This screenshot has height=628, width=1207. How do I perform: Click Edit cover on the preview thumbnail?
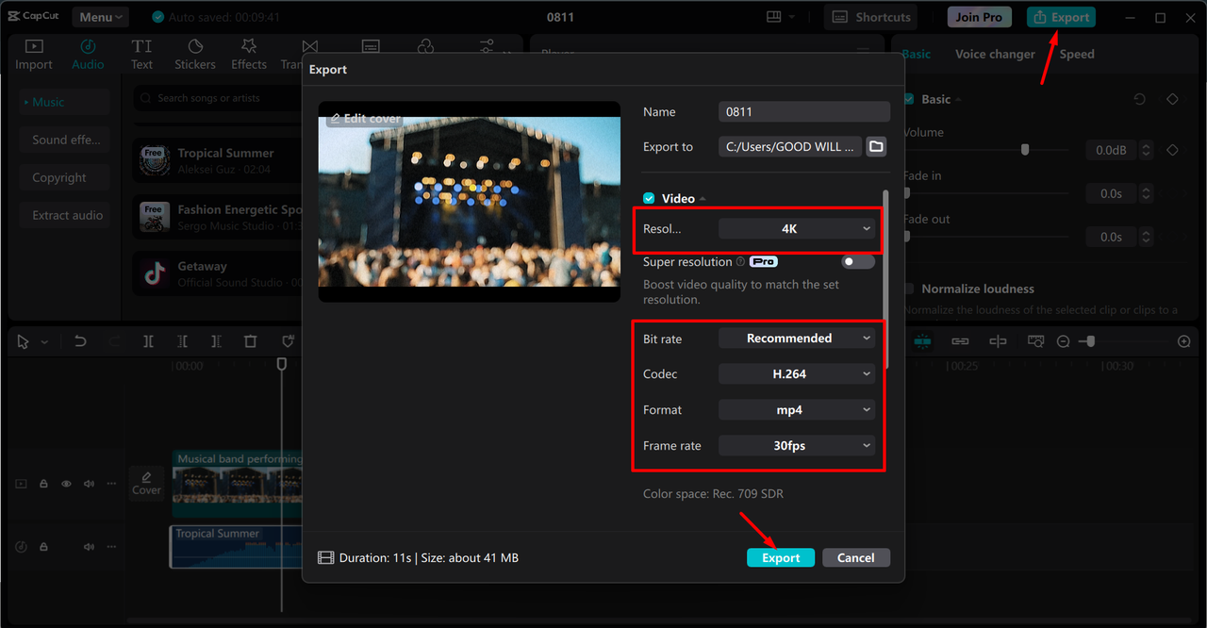(365, 119)
